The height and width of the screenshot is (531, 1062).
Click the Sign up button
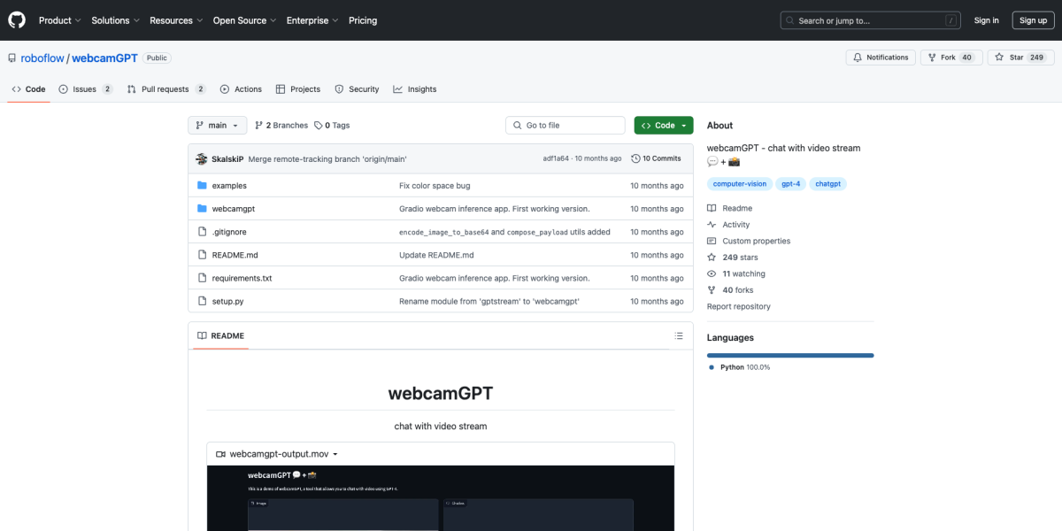tap(1033, 20)
